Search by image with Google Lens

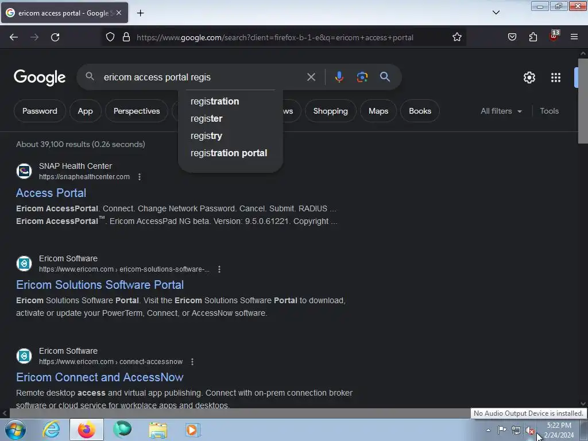[362, 77]
